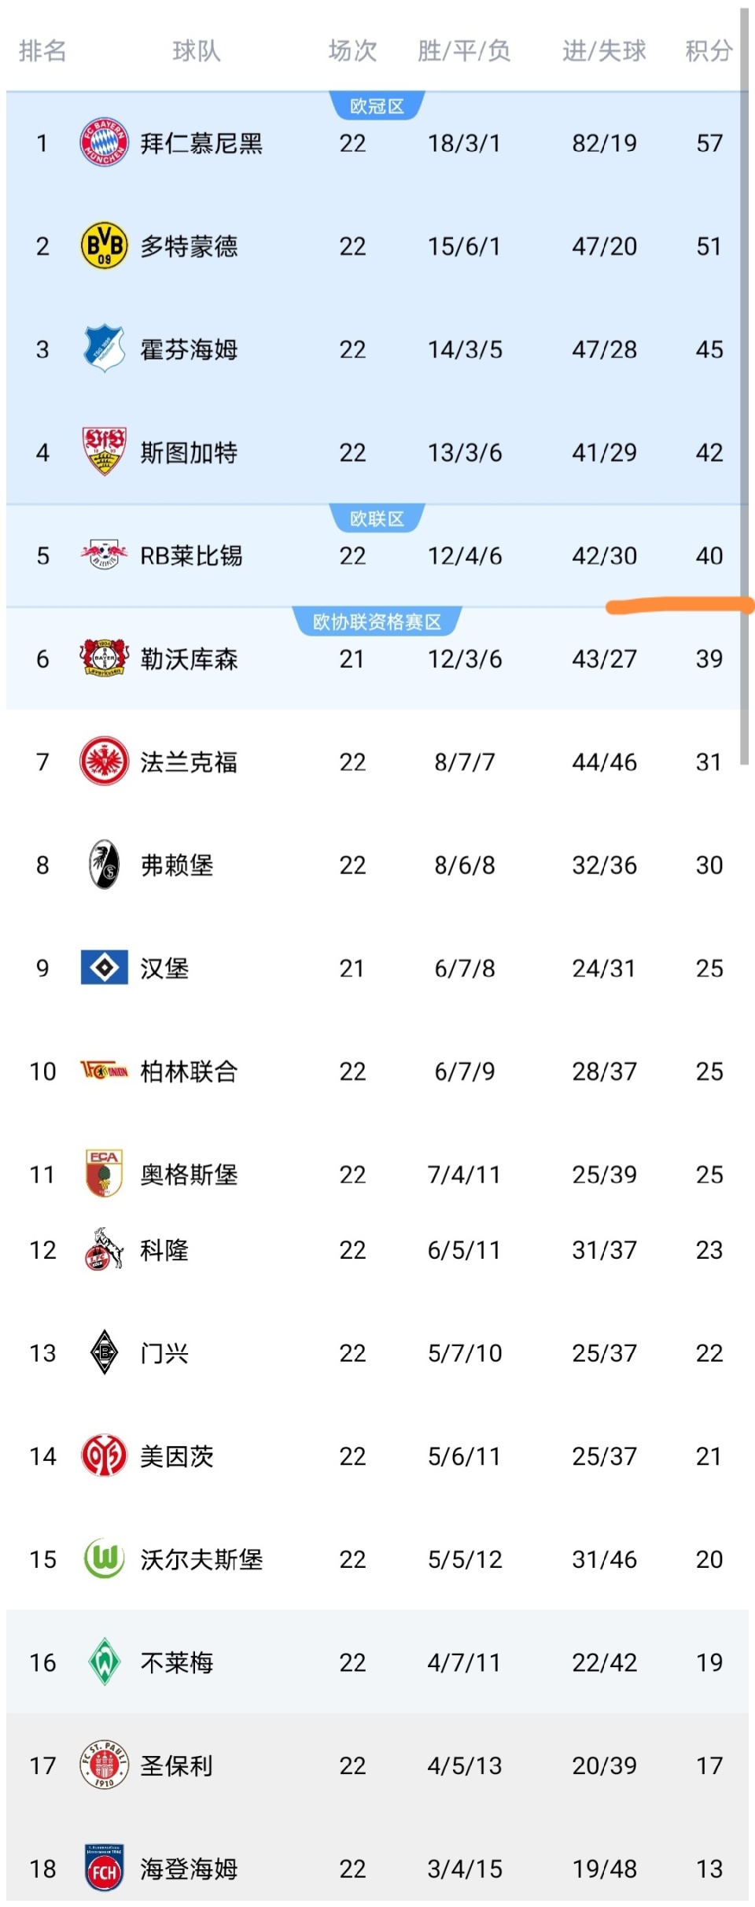
Task: Click the 欧协联资格赛区 zone label
Action: coord(377,622)
